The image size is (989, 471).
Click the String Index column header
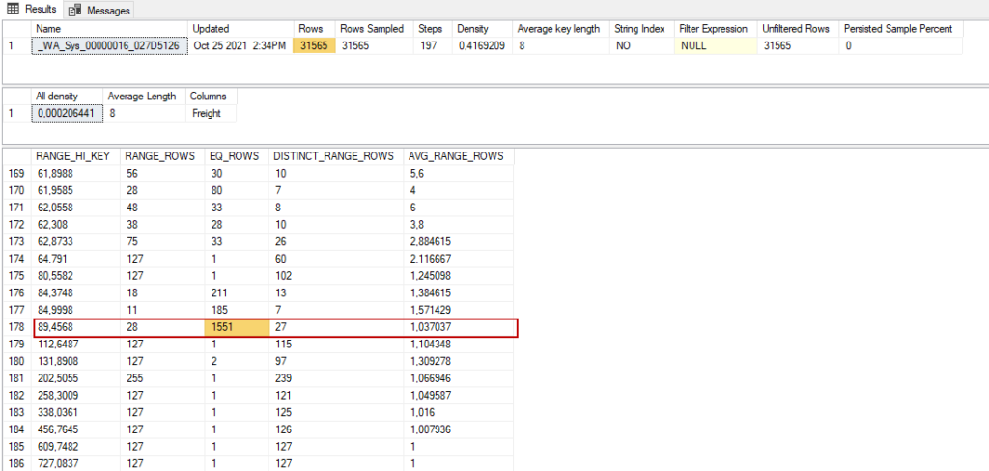(641, 29)
